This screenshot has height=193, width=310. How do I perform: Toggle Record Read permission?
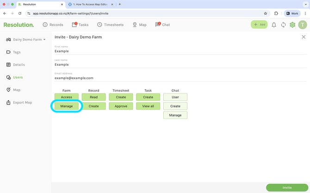94,97
